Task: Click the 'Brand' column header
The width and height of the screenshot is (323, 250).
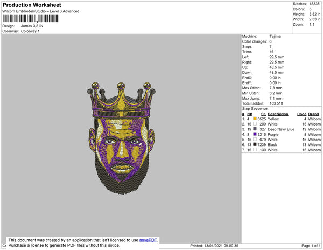Action: pyautogui.click(x=313, y=114)
